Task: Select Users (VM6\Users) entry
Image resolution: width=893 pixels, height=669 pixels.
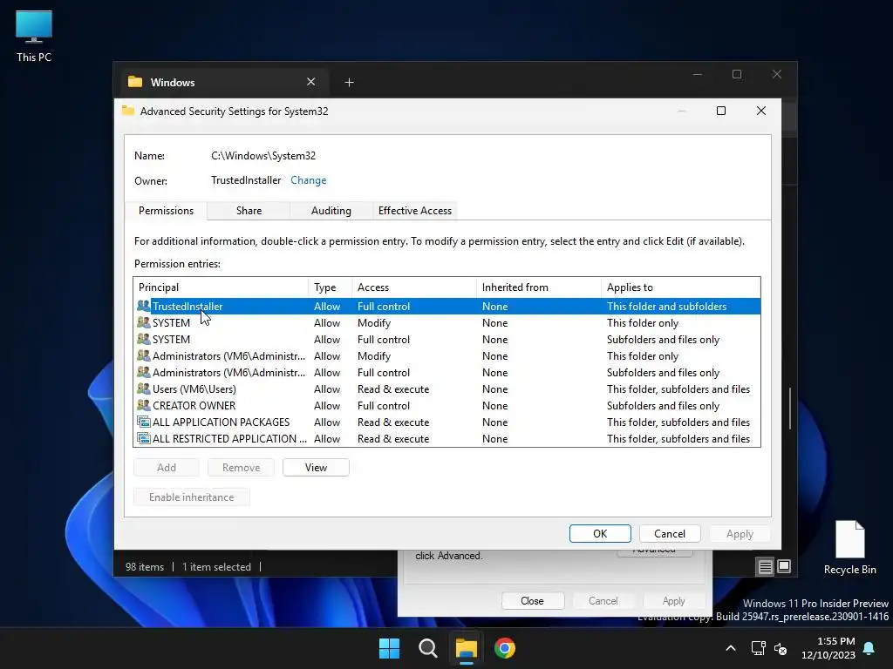Action: pos(447,389)
